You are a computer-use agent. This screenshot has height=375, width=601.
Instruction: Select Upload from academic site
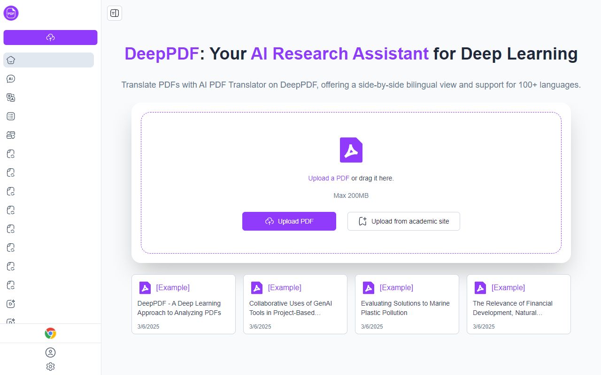tap(403, 221)
